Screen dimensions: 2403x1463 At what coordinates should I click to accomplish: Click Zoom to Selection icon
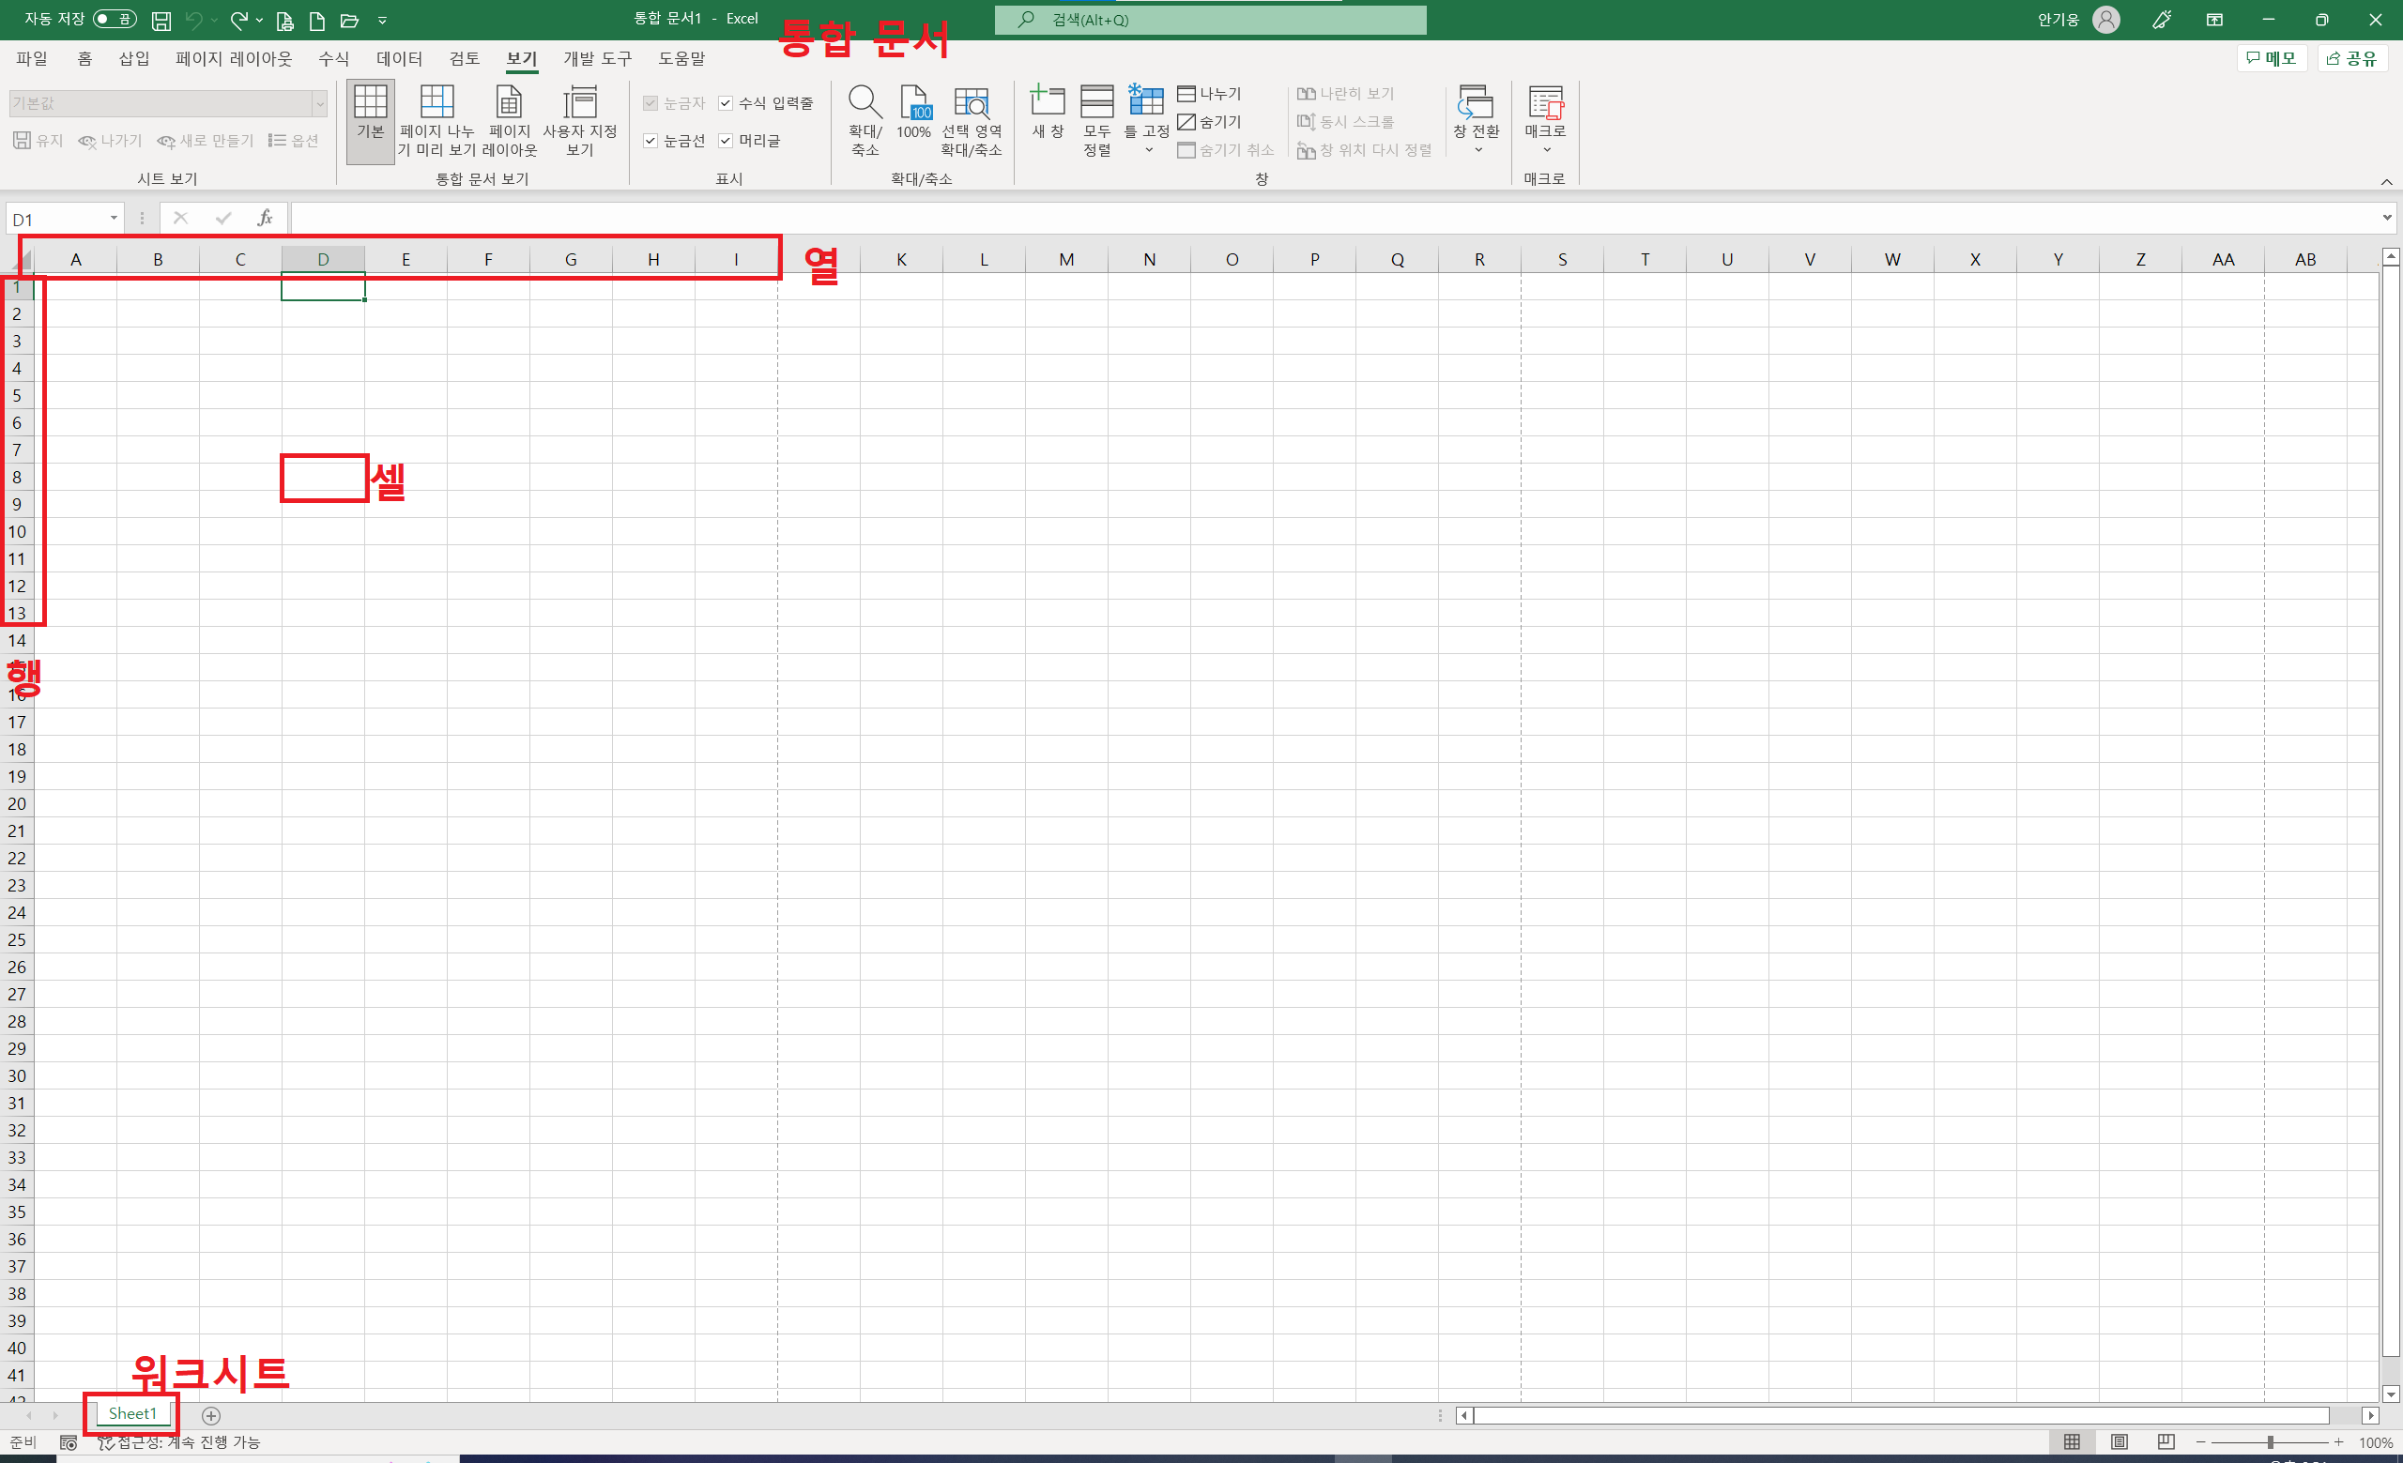972,102
